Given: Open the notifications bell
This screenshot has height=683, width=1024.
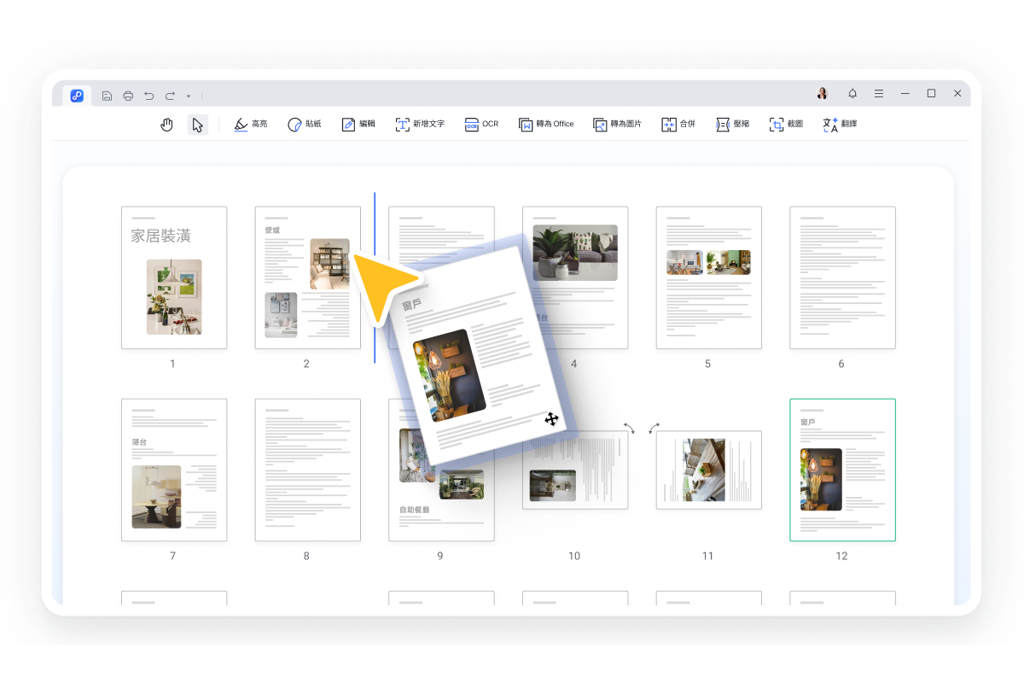Looking at the screenshot, I should tap(852, 93).
